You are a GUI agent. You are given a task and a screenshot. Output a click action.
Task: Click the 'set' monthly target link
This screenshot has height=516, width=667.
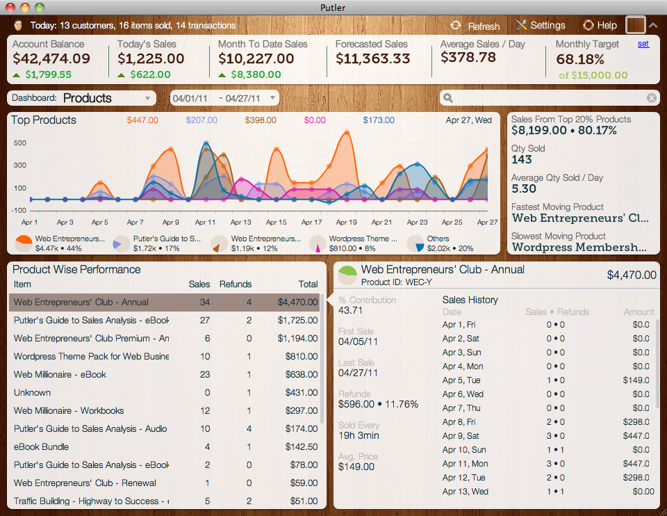(x=643, y=44)
